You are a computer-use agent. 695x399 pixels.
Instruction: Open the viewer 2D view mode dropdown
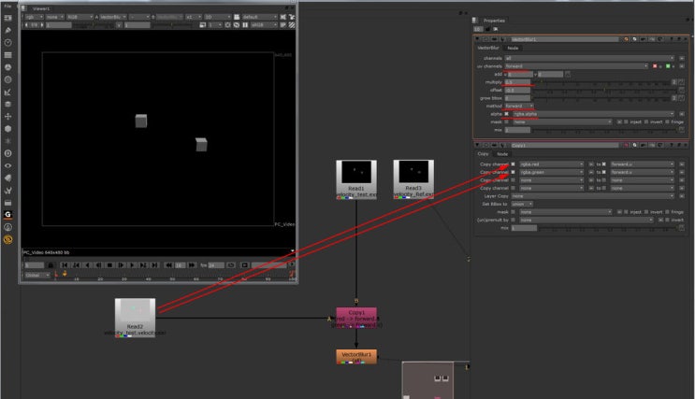click(217, 17)
